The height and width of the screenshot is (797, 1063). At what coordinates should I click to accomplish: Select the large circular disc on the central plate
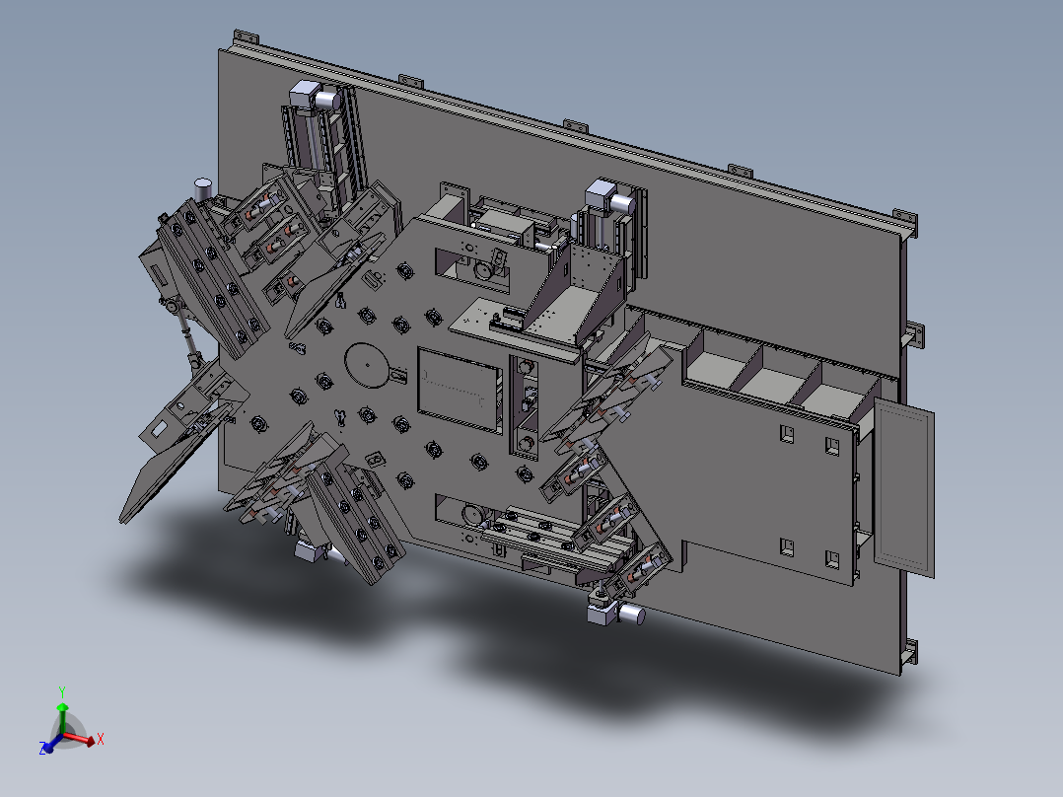[x=368, y=365]
